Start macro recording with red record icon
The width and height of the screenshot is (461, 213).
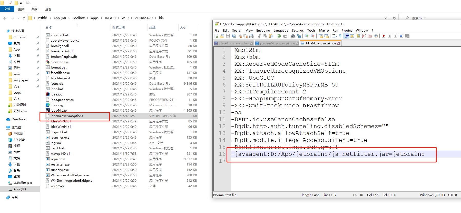point(384,36)
